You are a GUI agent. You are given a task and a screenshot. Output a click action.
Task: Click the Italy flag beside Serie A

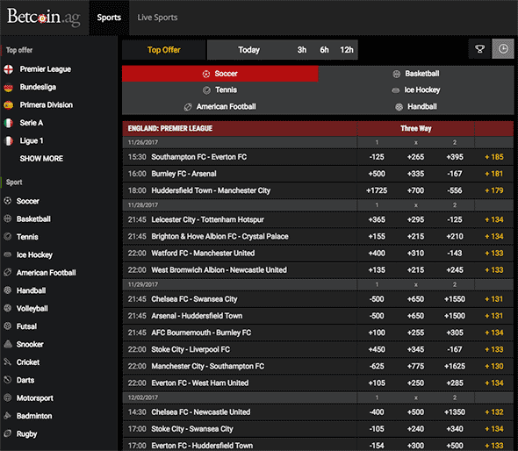click(x=9, y=123)
